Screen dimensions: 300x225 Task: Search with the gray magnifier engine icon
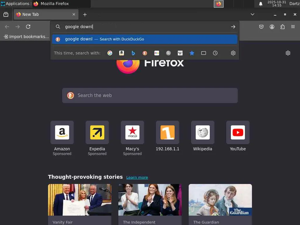[x=168, y=53]
